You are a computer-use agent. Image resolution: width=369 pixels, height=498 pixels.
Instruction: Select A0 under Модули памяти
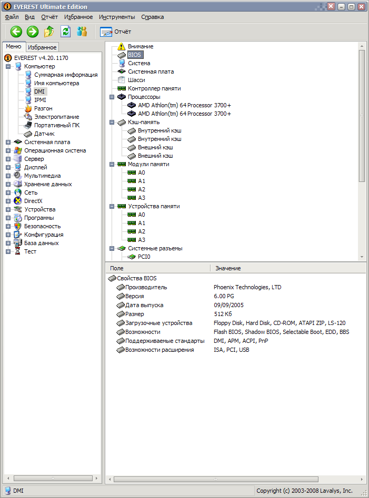click(x=142, y=173)
